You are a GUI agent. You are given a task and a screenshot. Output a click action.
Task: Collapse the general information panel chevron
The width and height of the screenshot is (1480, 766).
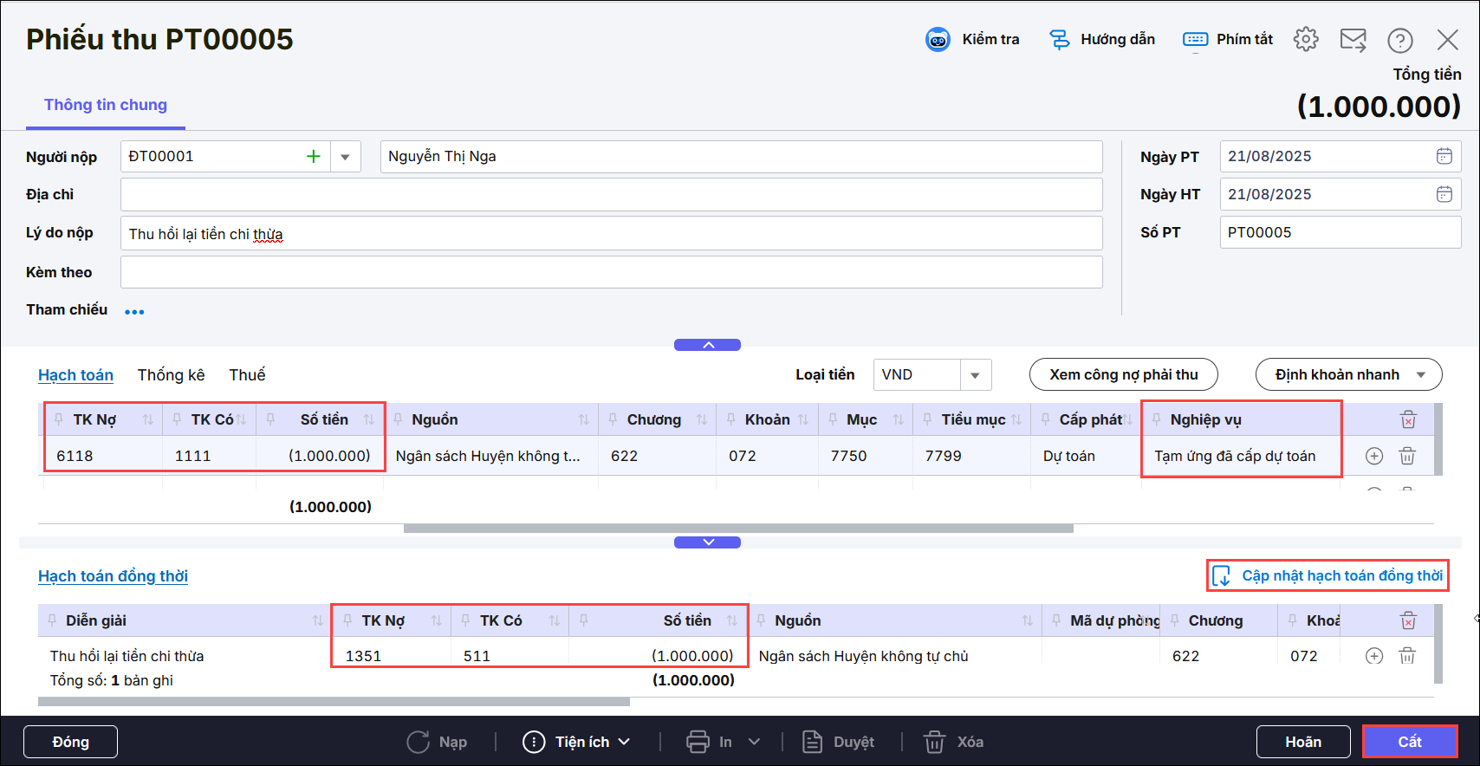[707, 345]
